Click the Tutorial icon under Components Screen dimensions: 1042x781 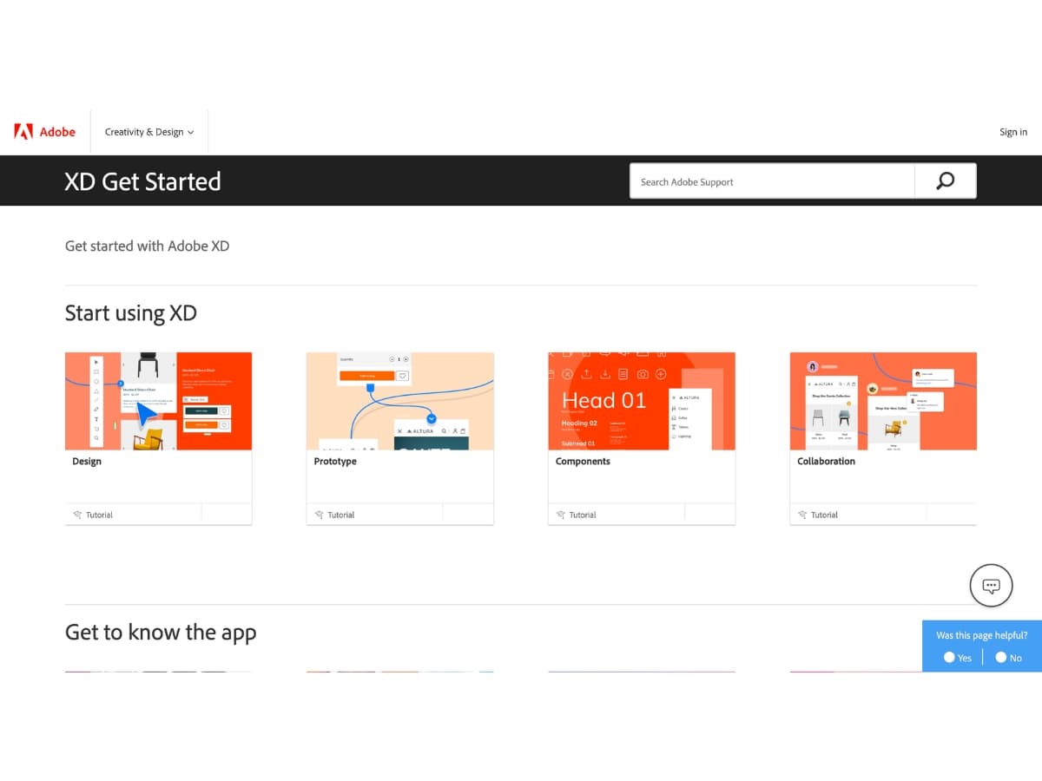click(x=560, y=515)
